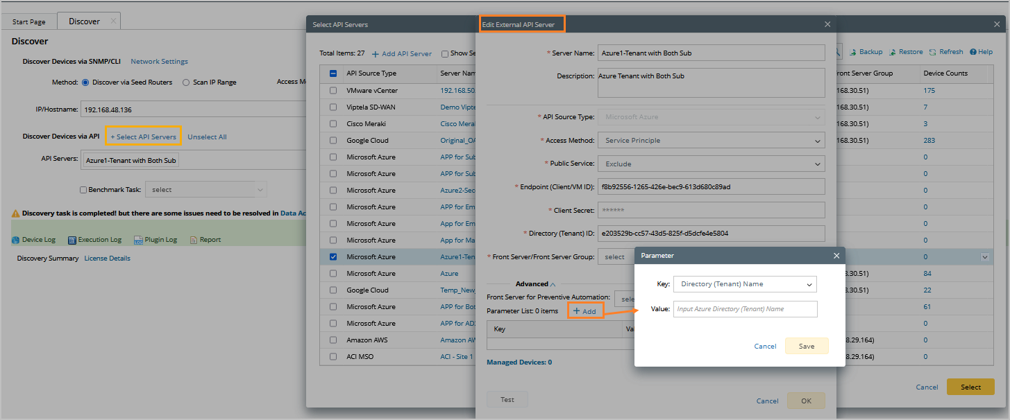Viewport: 1010px width, 420px height.
Task: Click the Restore icon in the toolbar
Action: click(x=893, y=52)
